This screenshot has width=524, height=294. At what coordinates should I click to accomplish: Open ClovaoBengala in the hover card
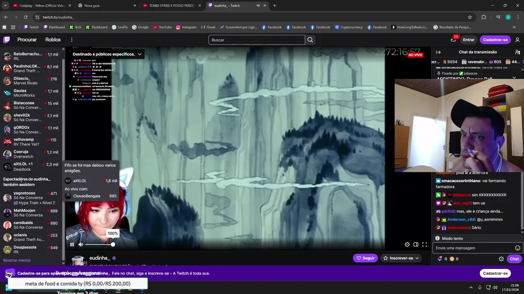(91, 196)
